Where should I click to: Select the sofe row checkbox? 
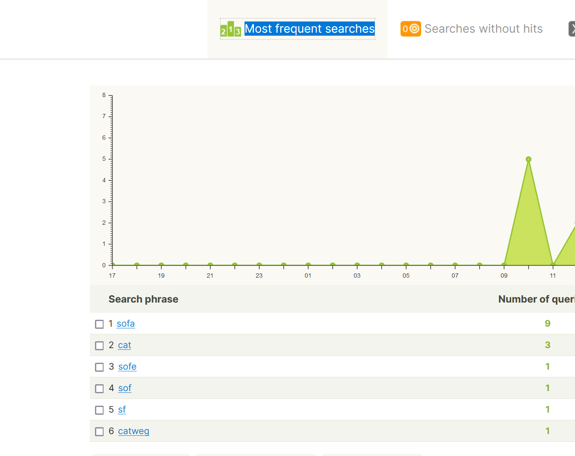[x=99, y=367]
